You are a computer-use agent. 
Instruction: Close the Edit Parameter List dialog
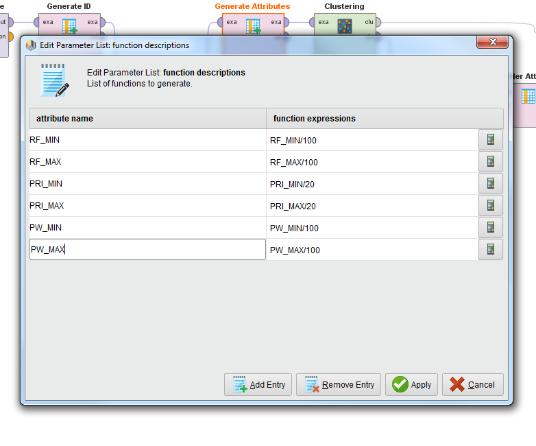pyautogui.click(x=493, y=42)
